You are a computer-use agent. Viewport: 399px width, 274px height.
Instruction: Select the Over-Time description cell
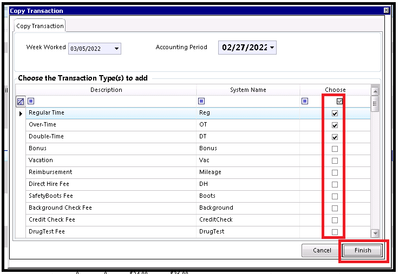[111, 125]
